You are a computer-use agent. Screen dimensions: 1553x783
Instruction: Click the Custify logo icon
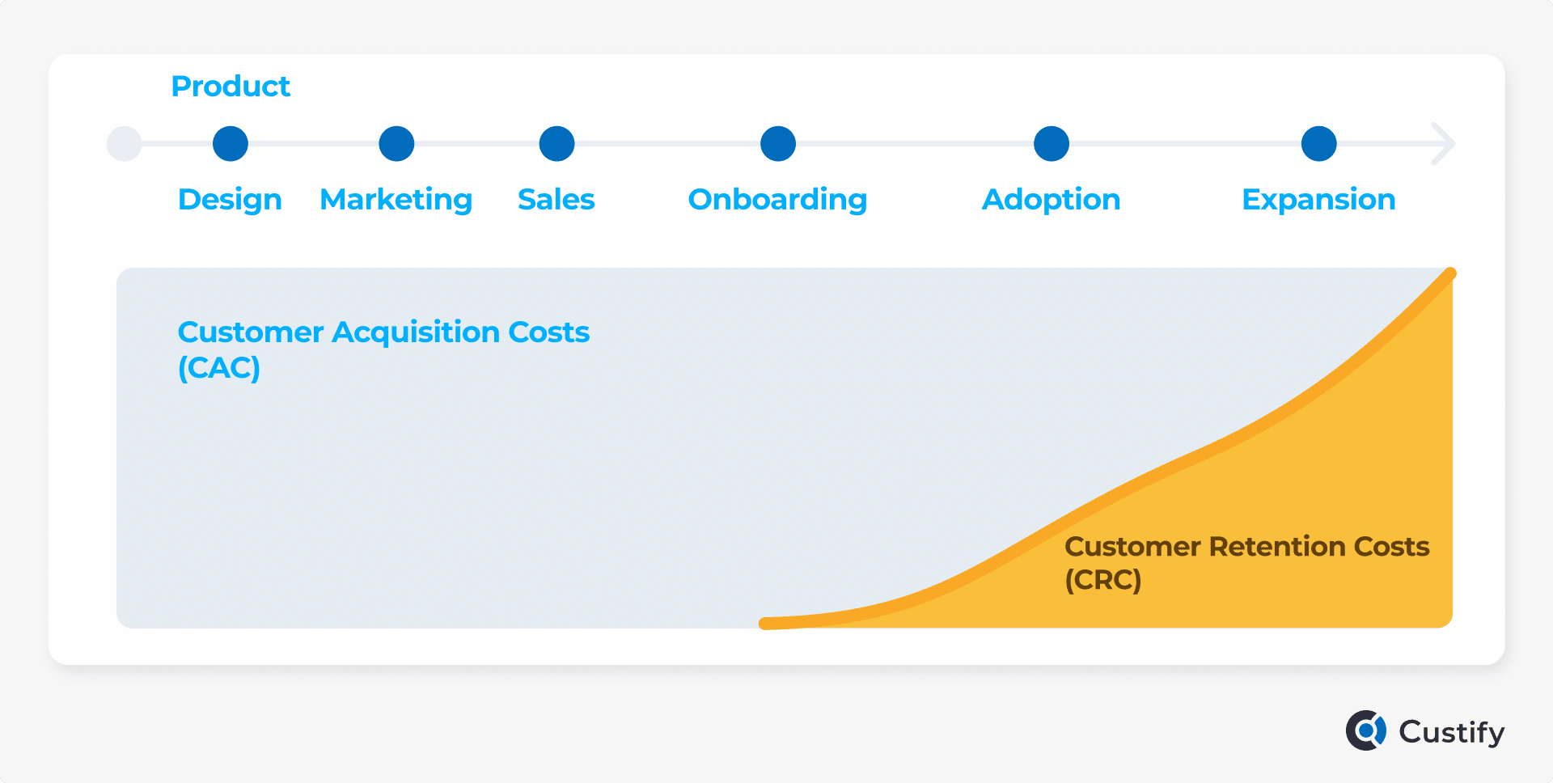(1366, 730)
